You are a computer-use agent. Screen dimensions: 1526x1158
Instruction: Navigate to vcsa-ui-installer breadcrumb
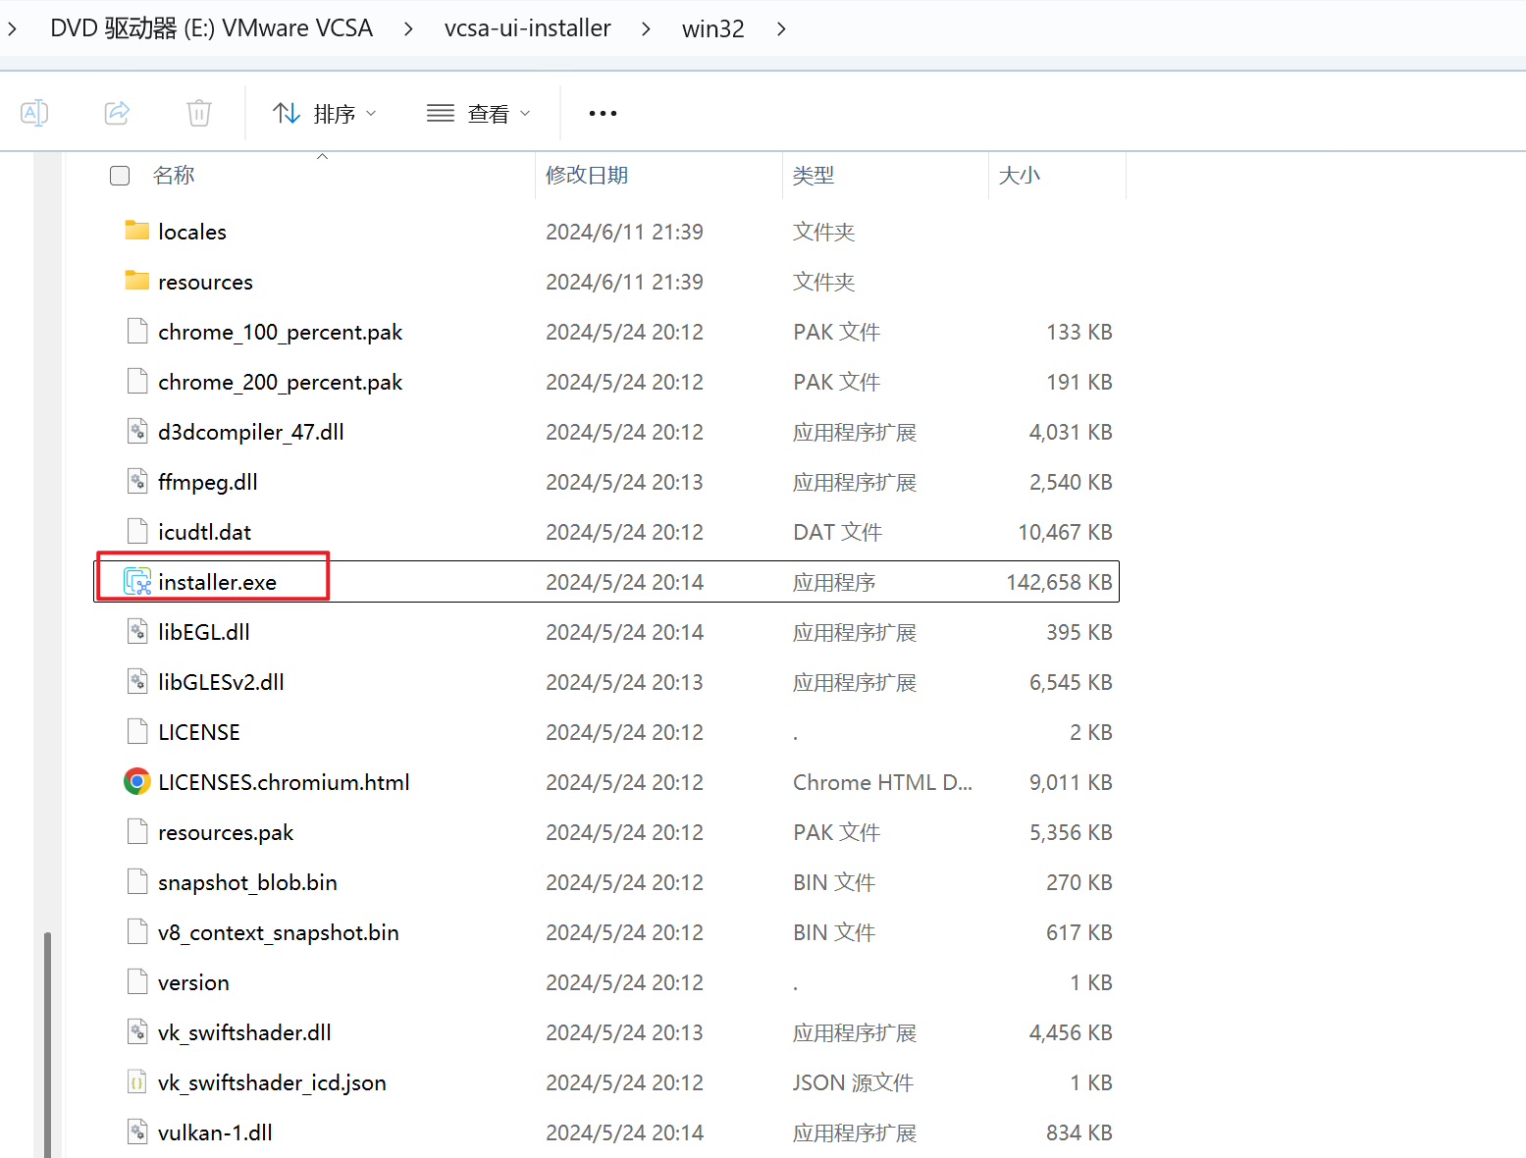(528, 28)
